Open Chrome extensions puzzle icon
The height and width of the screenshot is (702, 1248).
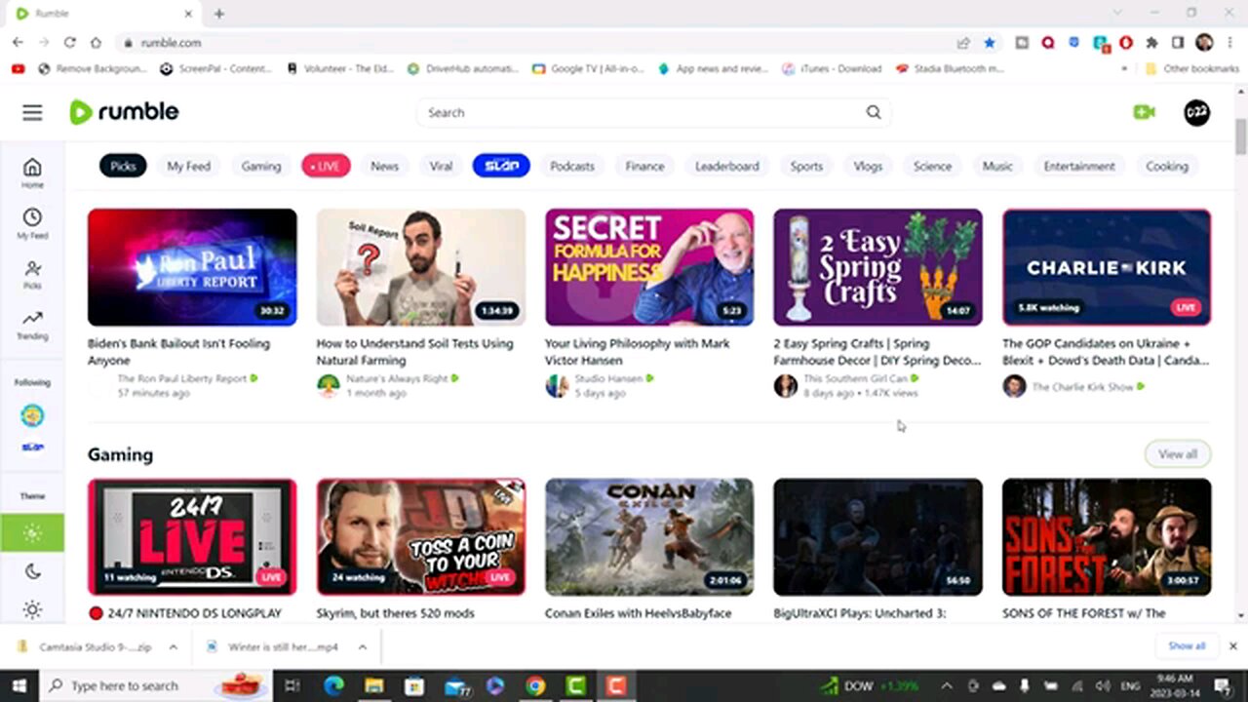(x=1151, y=43)
